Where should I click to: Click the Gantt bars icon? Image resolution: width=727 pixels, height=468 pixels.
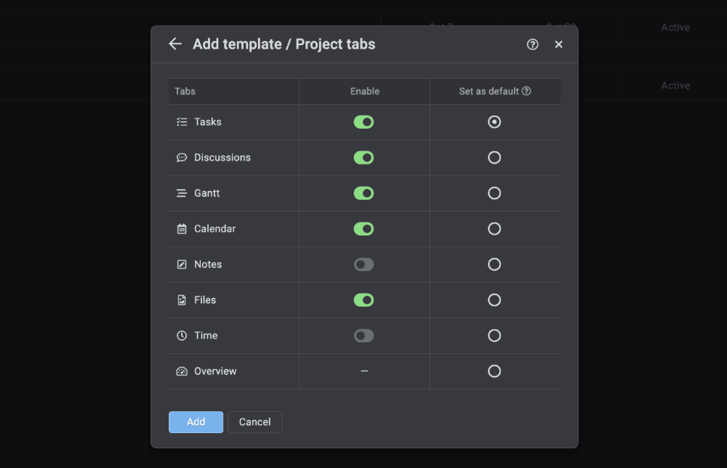[x=182, y=193]
